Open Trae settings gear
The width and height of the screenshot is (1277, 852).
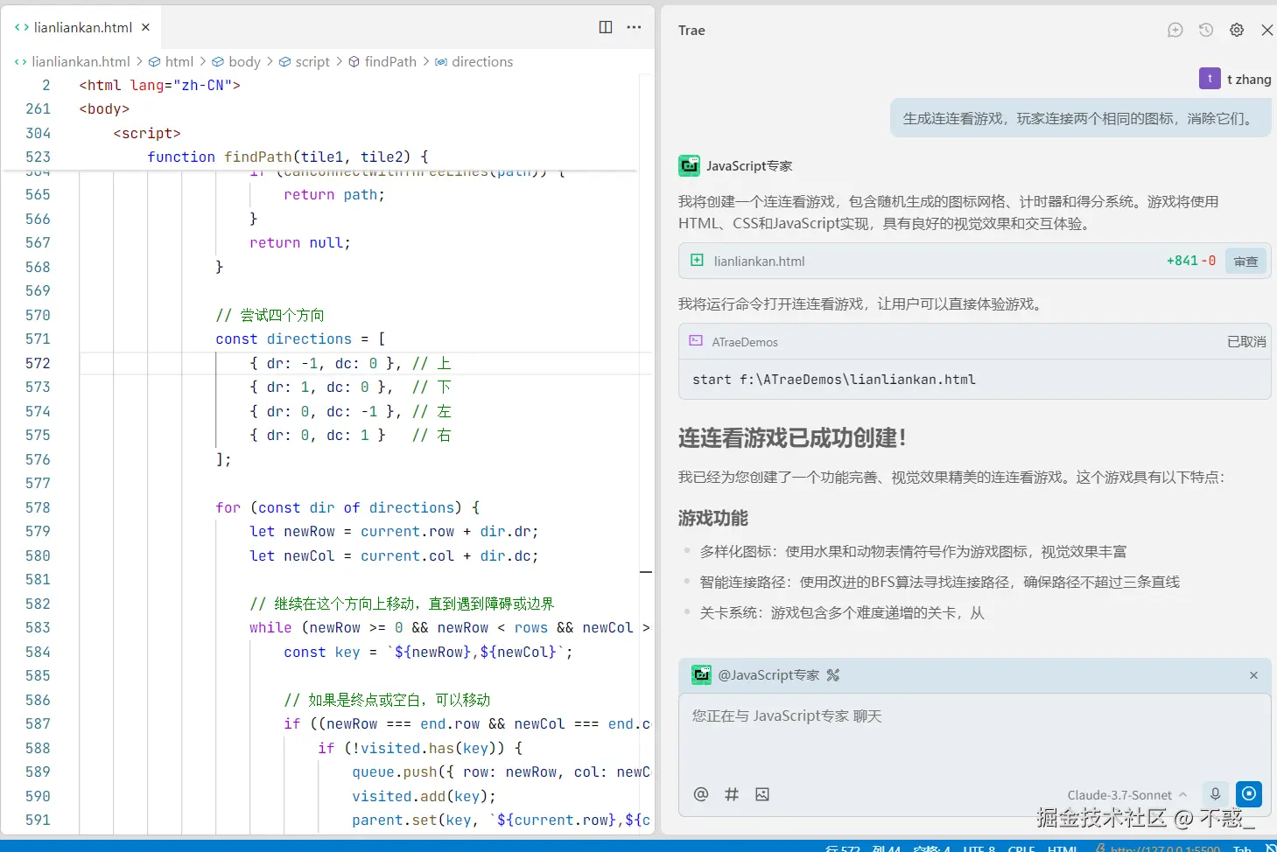[x=1237, y=30]
